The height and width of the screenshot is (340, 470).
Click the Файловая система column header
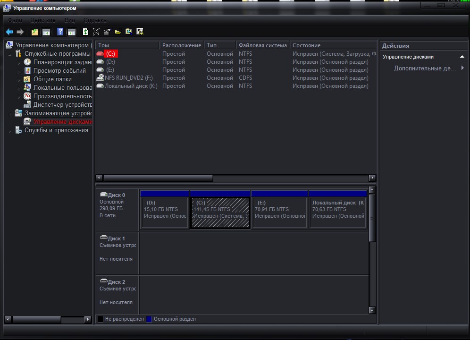262,45
